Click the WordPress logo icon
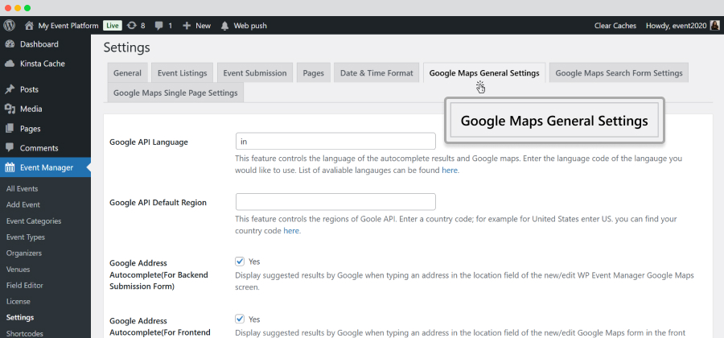724x338 pixels. [x=9, y=26]
